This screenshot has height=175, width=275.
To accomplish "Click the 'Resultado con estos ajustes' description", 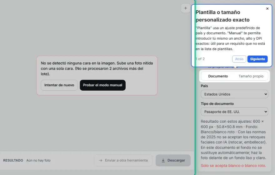I will click(x=233, y=140).
